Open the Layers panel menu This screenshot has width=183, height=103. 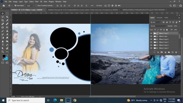[179, 18]
